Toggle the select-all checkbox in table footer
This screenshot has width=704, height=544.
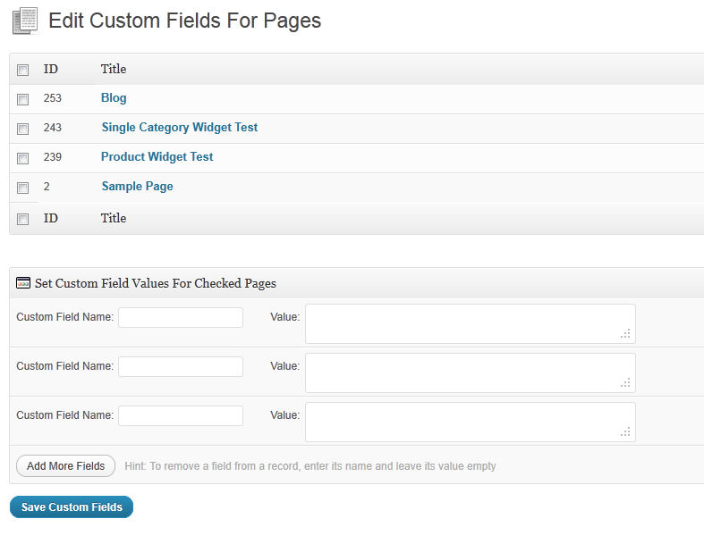click(x=23, y=219)
